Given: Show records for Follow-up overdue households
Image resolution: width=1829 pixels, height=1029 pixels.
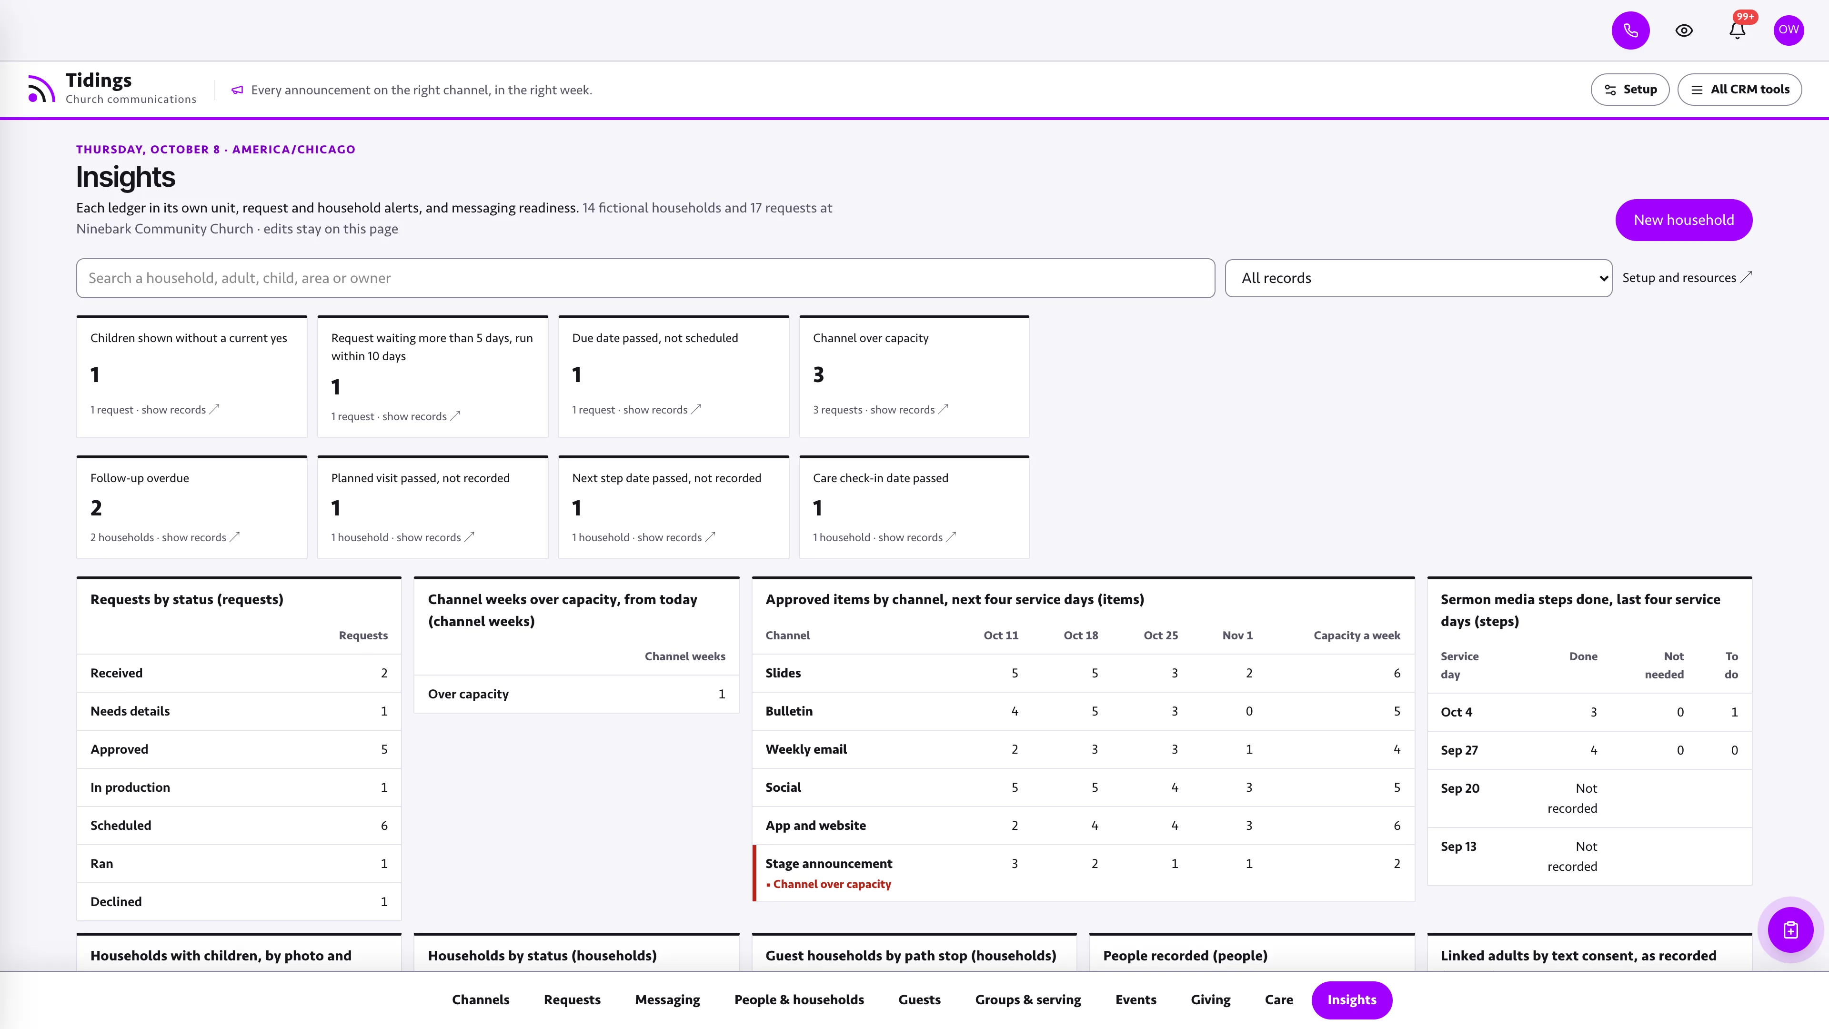Looking at the screenshot, I should [165, 537].
